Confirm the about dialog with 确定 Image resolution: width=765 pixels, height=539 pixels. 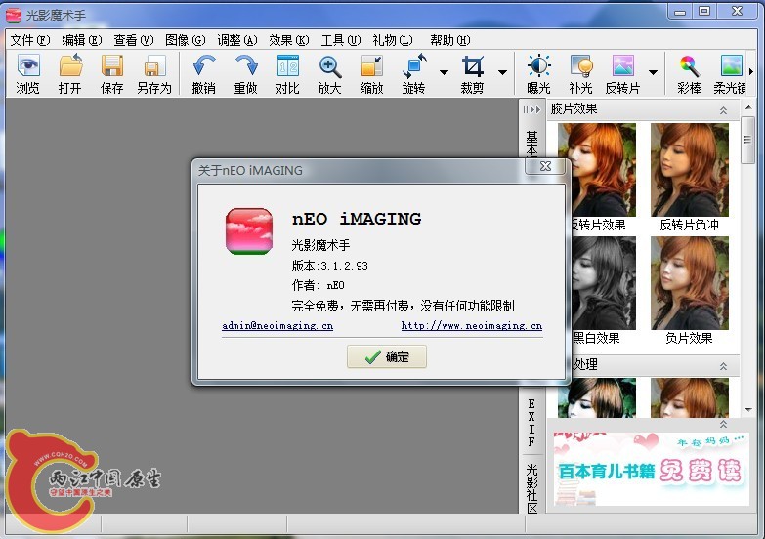(x=387, y=356)
